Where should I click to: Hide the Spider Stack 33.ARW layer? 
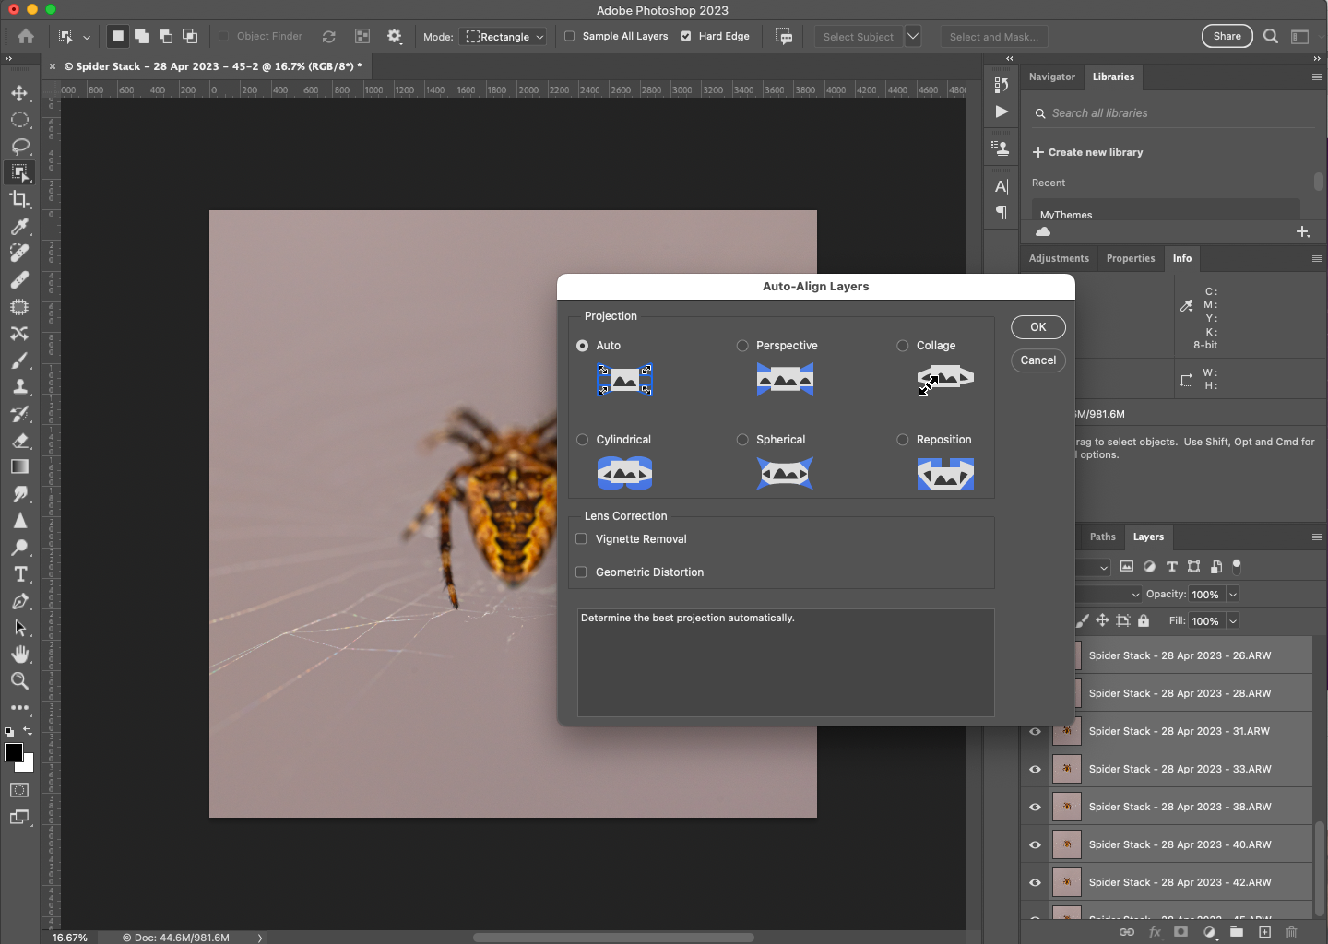tap(1035, 769)
